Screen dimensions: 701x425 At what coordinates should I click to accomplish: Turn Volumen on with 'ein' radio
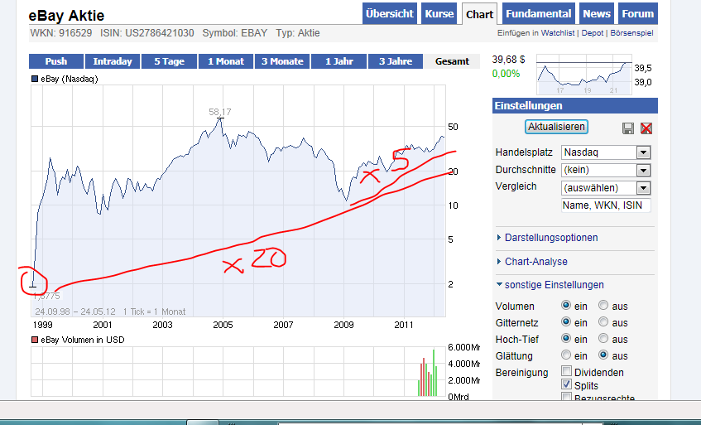click(566, 305)
